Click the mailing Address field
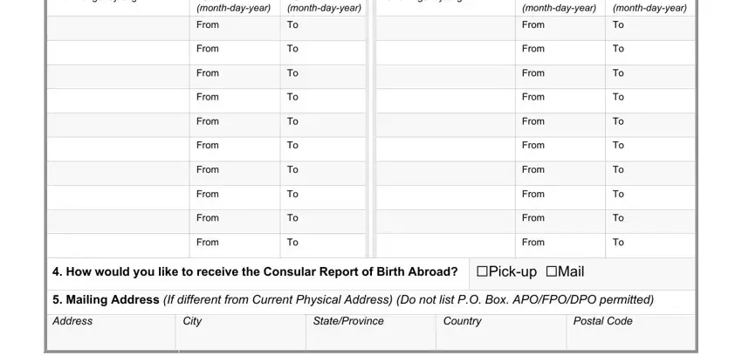 click(111, 332)
